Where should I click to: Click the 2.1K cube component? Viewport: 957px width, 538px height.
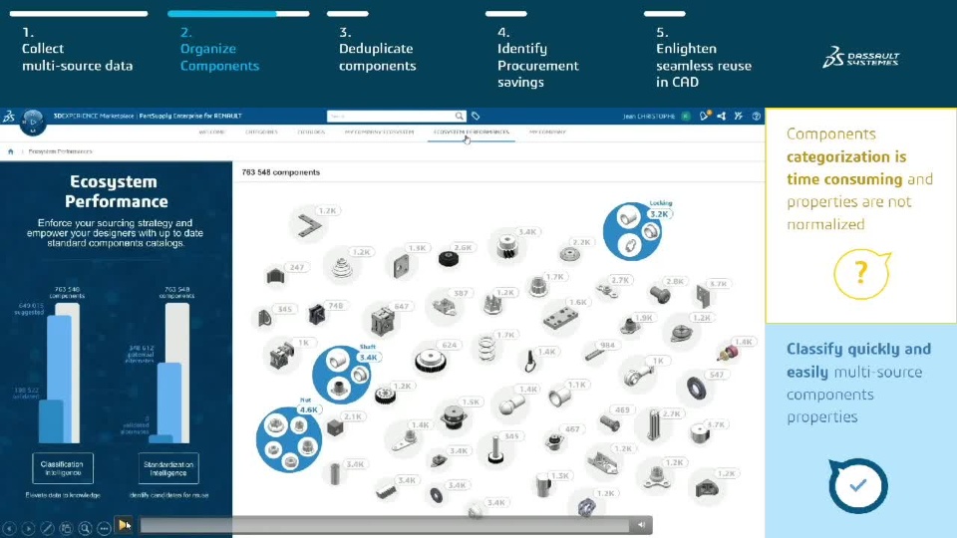coord(335,427)
